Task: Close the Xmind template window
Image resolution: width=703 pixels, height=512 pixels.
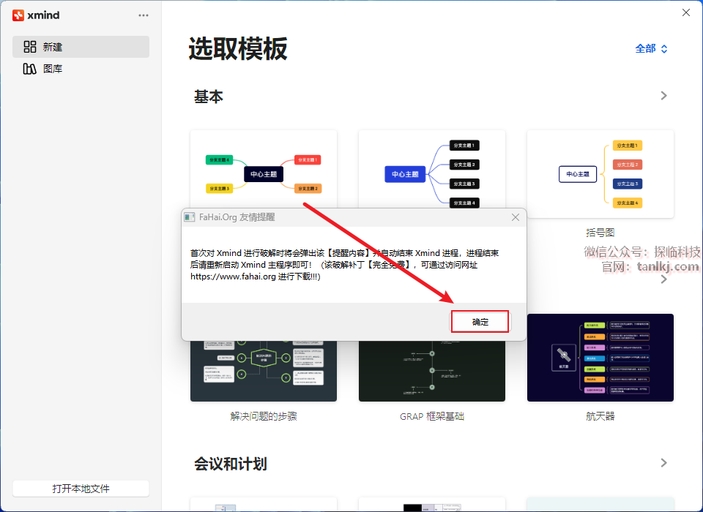Action: coord(686,12)
